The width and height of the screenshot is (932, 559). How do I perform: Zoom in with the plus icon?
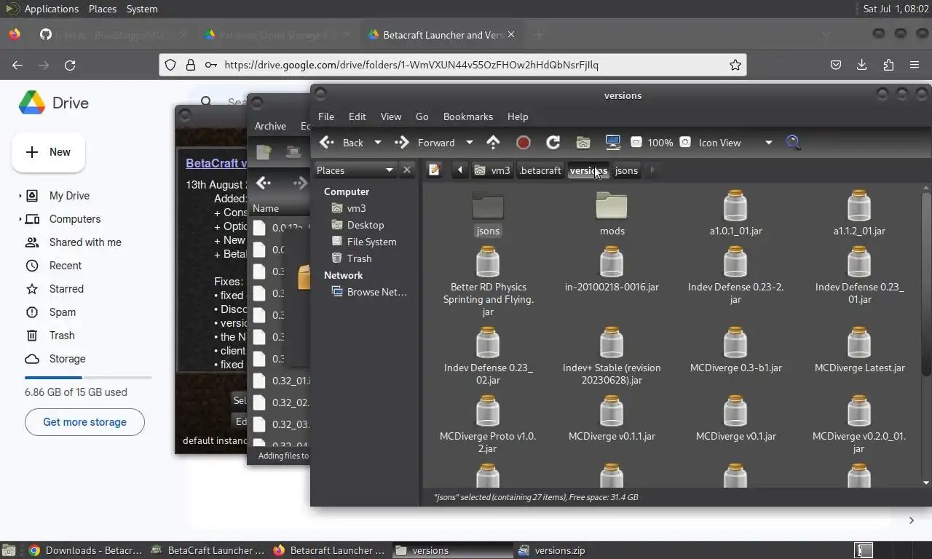(x=685, y=143)
